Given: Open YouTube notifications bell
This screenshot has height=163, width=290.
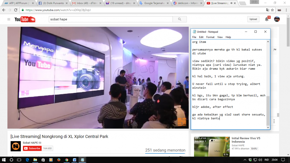Looking at the screenshot, I should [x=267, y=19].
